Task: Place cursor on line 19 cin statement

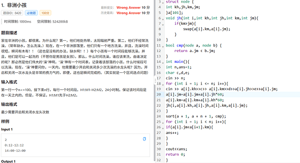Action: 222,89
